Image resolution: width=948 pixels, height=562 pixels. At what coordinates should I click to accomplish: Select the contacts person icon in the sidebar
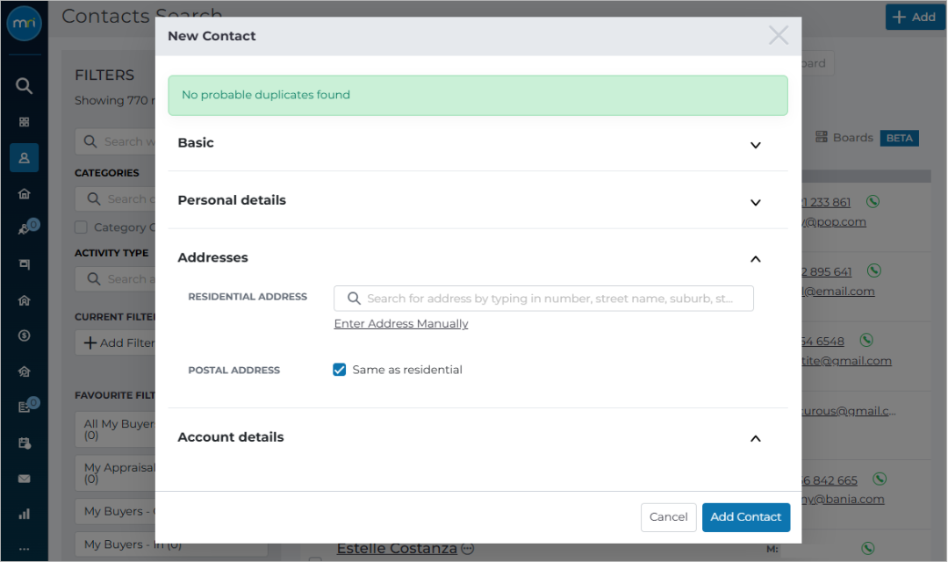point(25,158)
